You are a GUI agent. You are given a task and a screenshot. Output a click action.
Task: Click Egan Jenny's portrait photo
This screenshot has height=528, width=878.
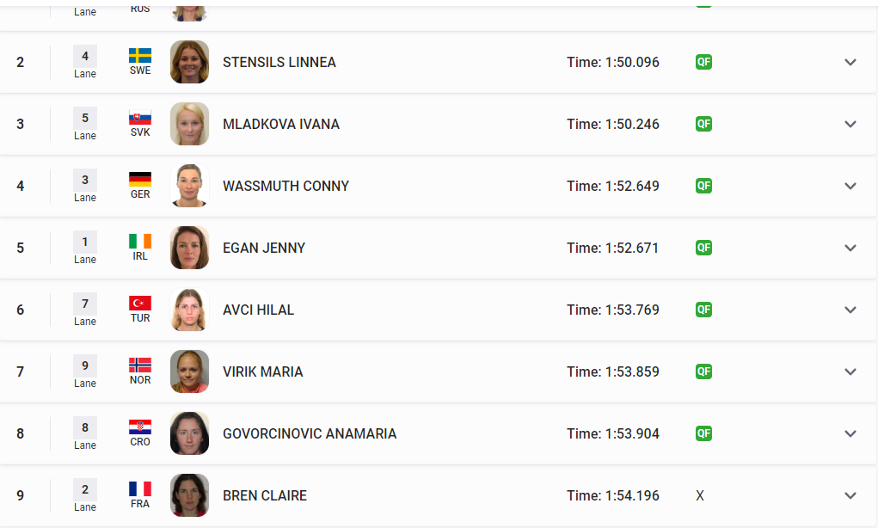189,248
